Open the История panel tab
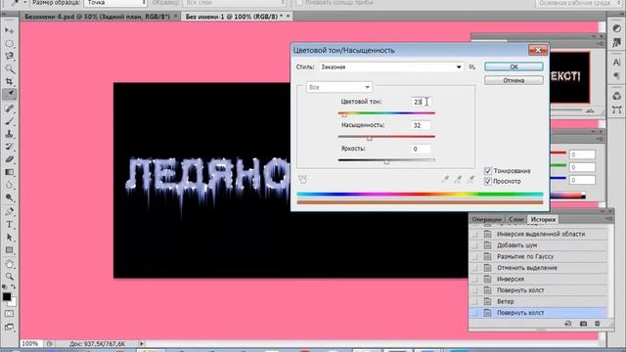 click(543, 219)
